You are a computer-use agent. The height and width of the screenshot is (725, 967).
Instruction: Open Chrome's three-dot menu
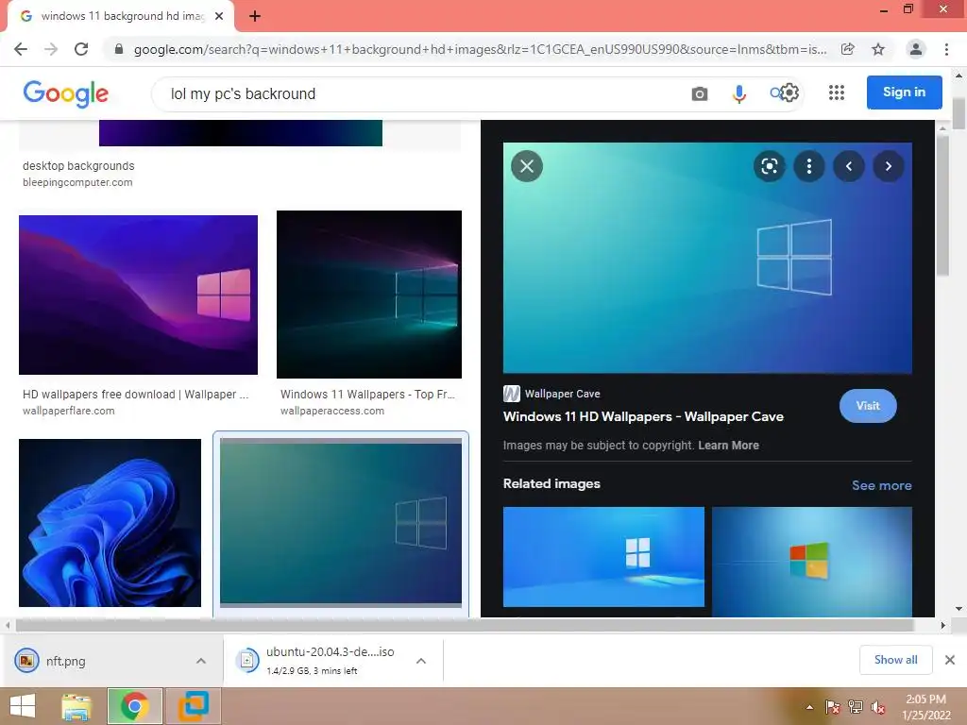click(946, 49)
